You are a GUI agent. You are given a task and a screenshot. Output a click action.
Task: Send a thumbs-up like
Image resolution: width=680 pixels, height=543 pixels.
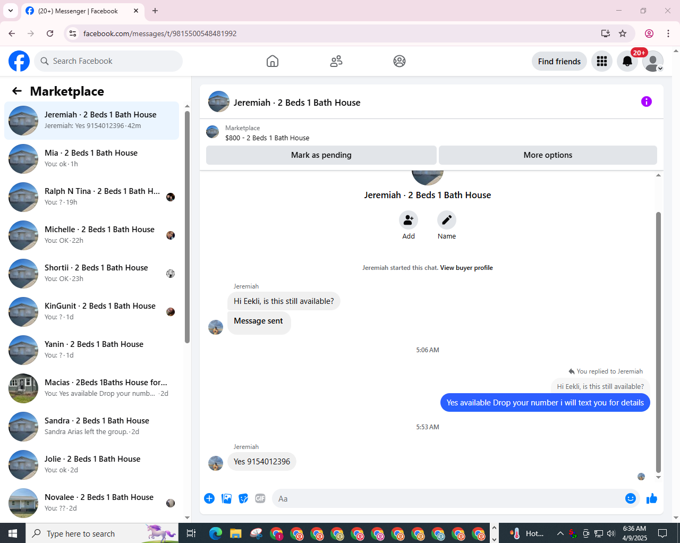tap(652, 498)
